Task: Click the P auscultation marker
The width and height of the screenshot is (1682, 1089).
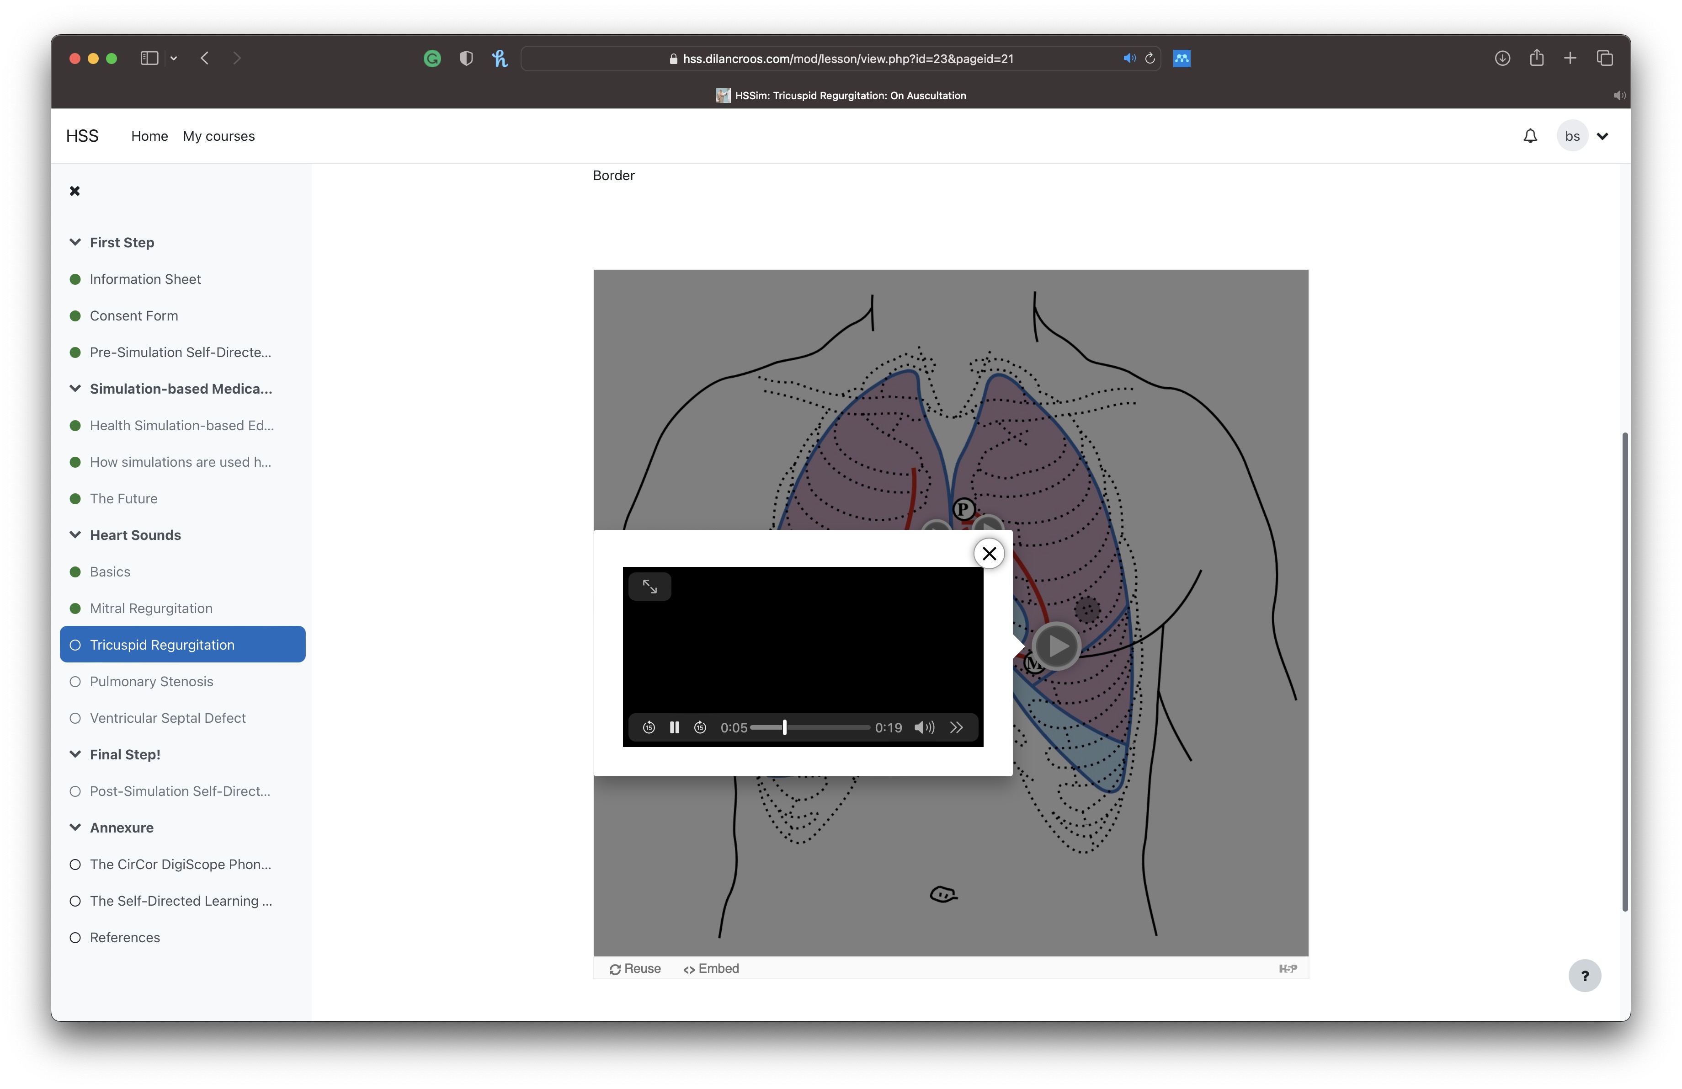Action: 963,508
